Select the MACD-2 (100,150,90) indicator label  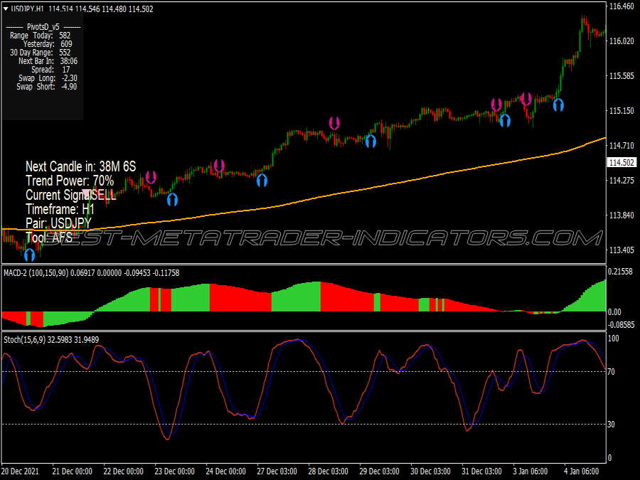(92, 273)
